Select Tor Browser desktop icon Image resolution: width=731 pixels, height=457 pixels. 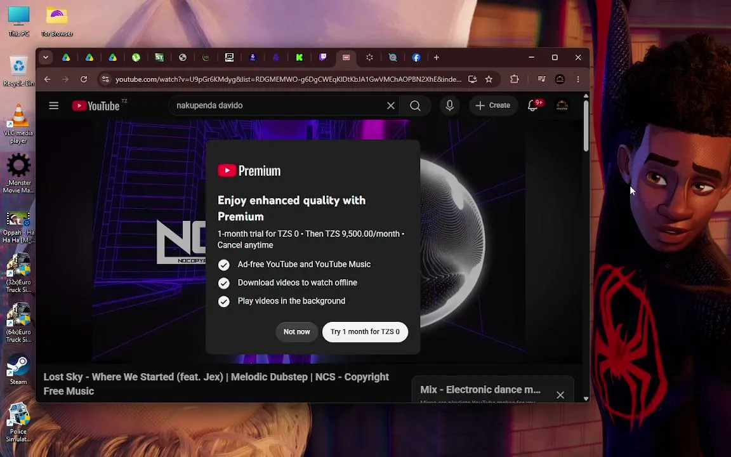pyautogui.click(x=56, y=22)
